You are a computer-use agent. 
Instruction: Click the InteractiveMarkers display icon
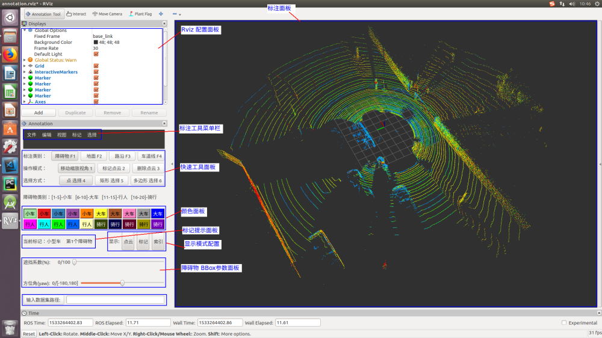tap(30, 72)
